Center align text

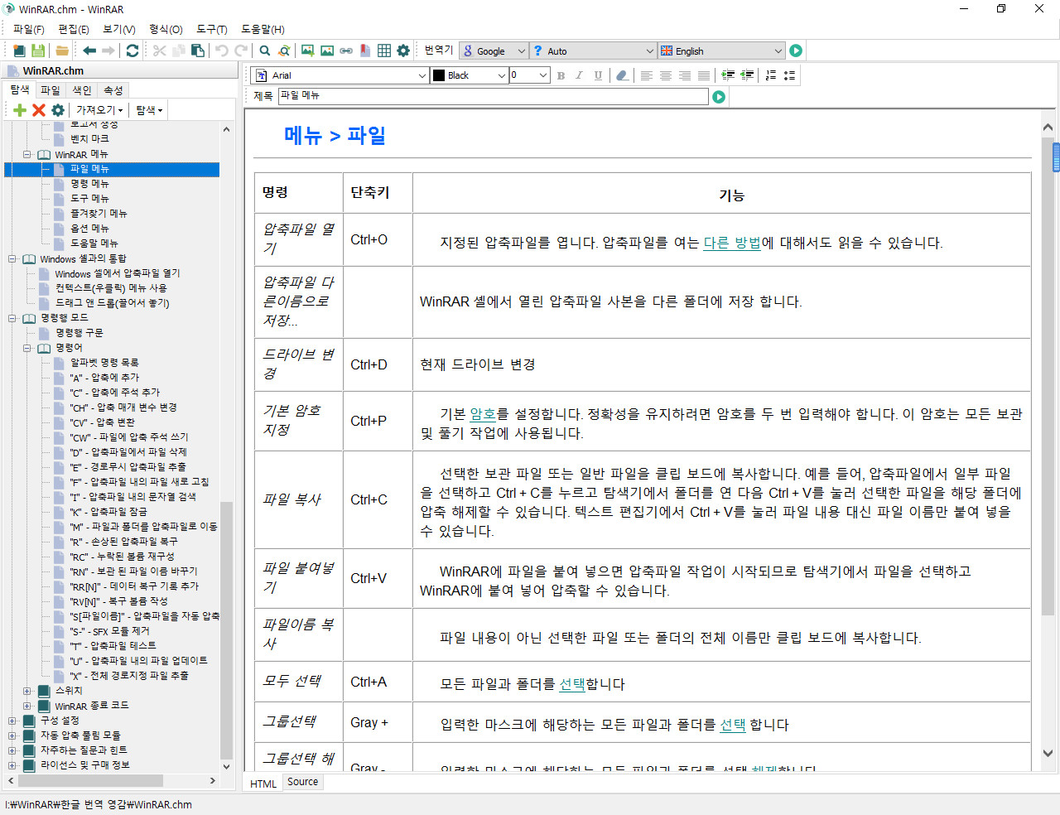coord(666,75)
